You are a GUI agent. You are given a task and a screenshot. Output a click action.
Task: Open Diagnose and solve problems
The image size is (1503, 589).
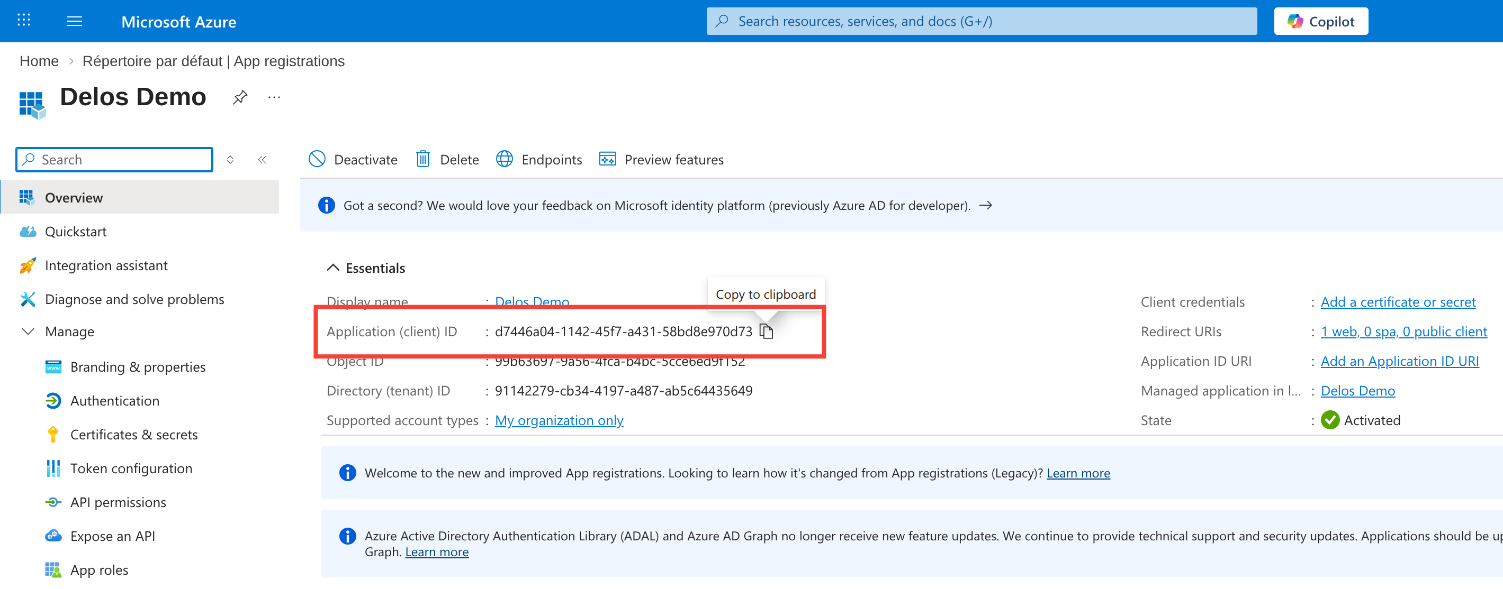click(122, 299)
